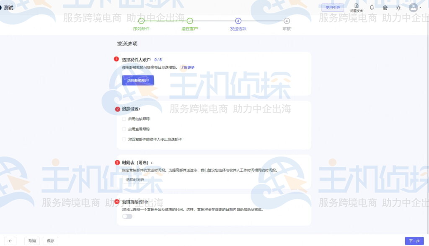
Task: Enable the 启用链接跟踪 checkbox
Action: (x=124, y=119)
